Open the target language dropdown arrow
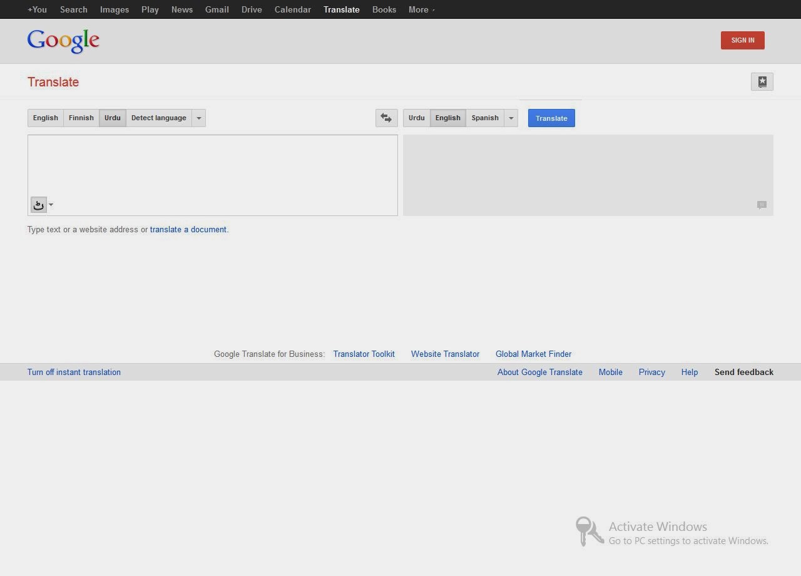This screenshot has height=576, width=801. coord(511,118)
